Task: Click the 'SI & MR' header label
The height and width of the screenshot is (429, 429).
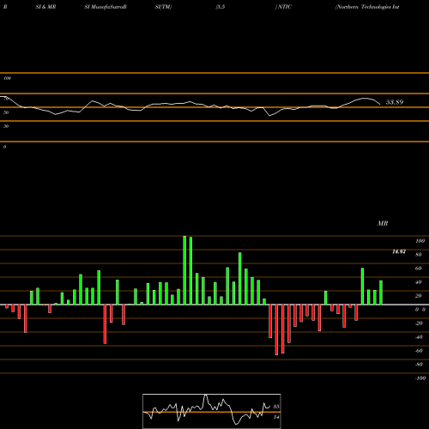Action: [45, 7]
